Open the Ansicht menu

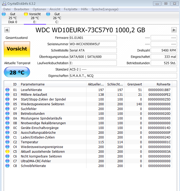coord(55,9)
